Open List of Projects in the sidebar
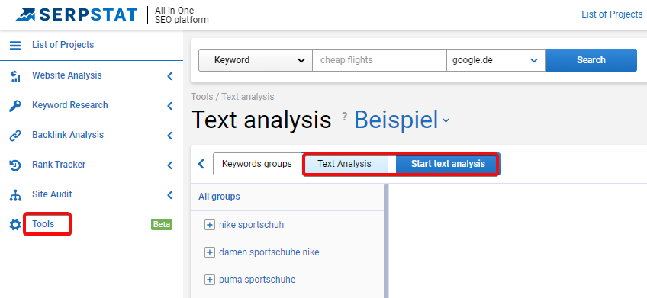 pyautogui.click(x=63, y=45)
